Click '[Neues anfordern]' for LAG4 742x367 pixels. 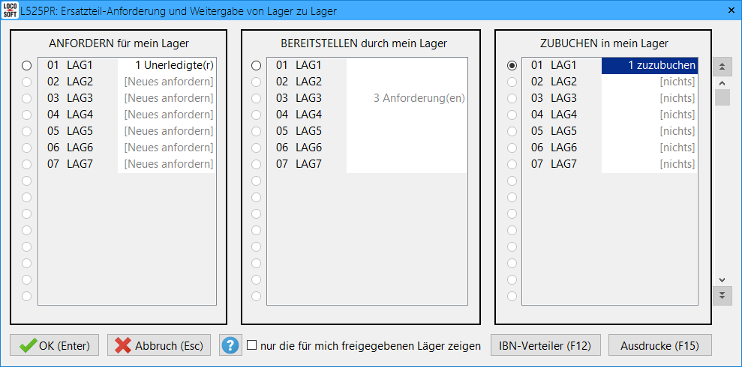[169, 115]
